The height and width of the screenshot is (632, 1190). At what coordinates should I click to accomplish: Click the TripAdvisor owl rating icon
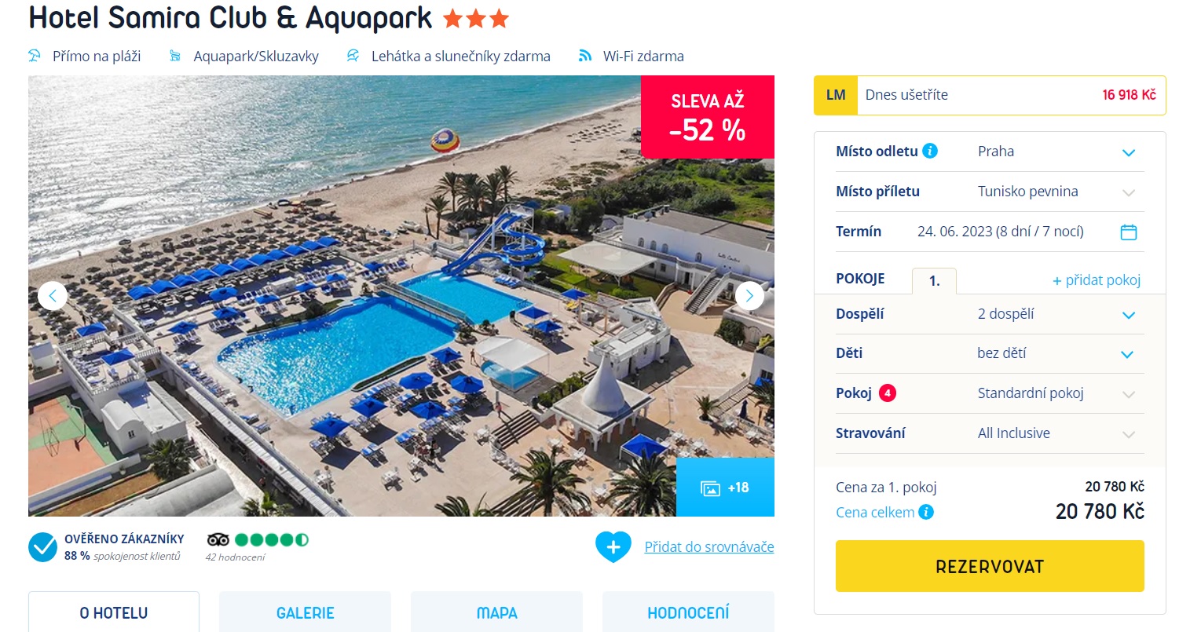(218, 539)
